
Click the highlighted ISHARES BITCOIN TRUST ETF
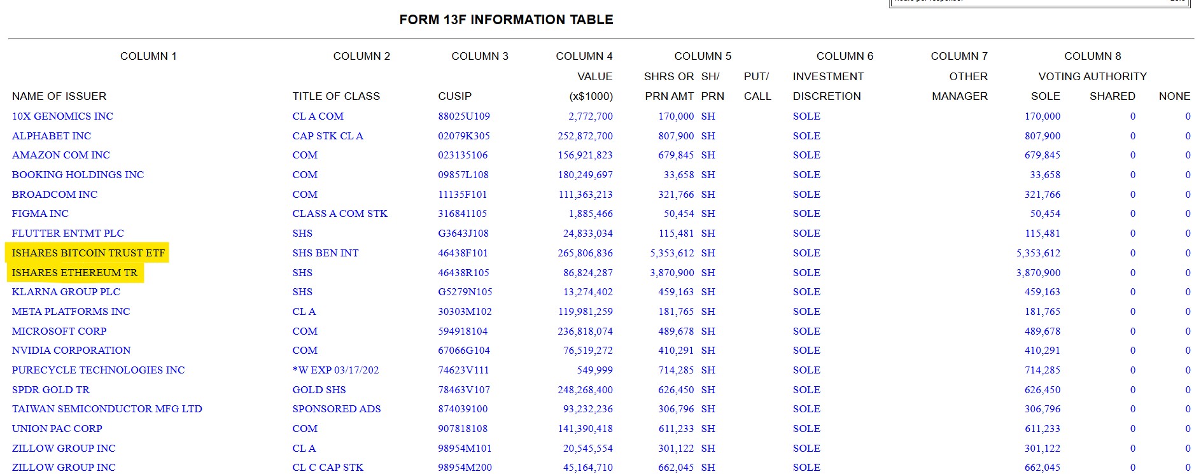pyautogui.click(x=88, y=253)
